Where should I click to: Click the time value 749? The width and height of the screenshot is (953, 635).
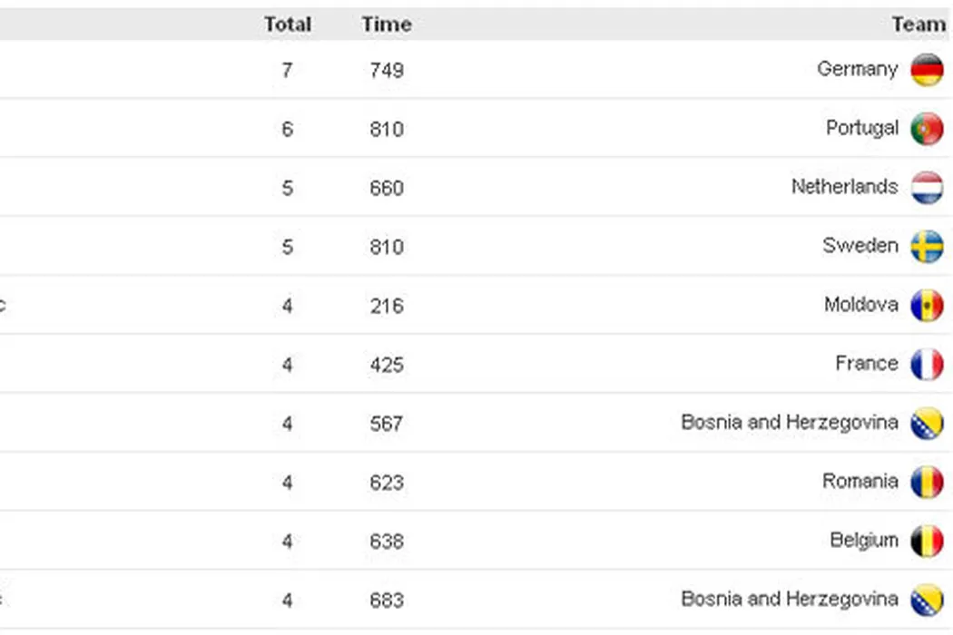[x=386, y=70]
